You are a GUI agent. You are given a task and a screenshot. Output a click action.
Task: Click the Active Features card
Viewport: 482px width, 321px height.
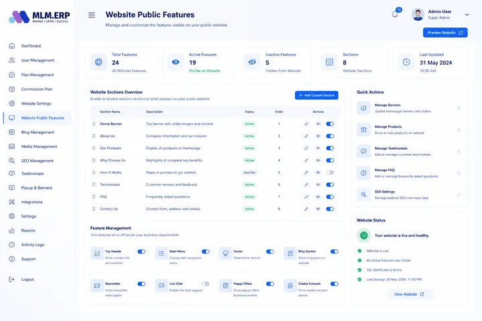tap(198, 62)
